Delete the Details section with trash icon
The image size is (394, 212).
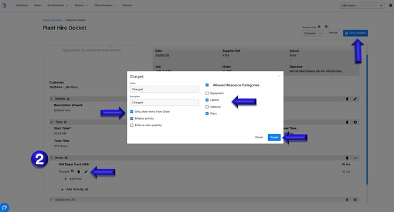(x=347, y=99)
